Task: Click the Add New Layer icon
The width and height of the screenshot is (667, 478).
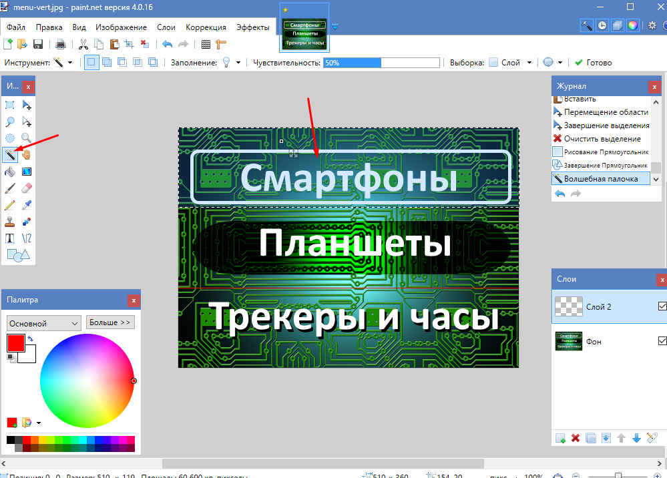Action: coord(561,439)
